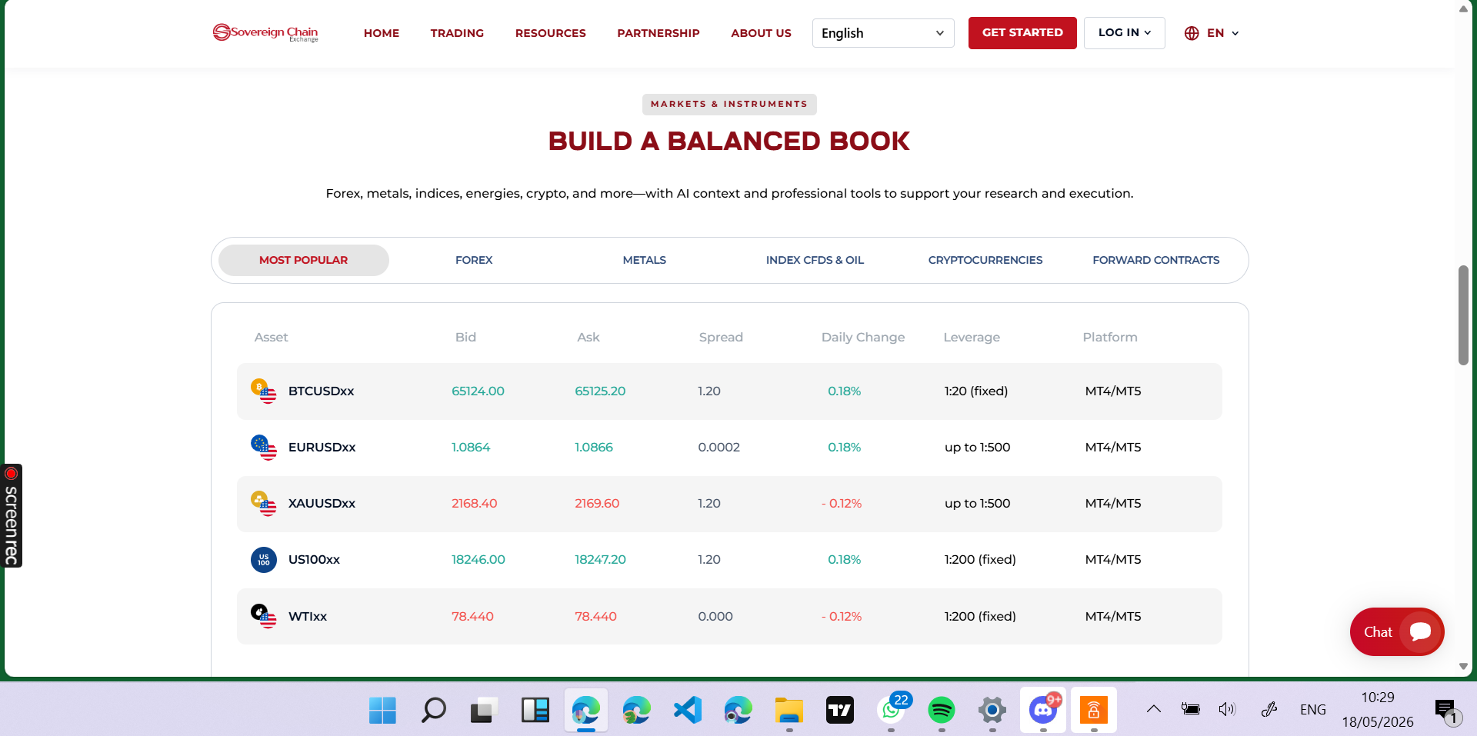
Task: Click the US100xx asset name
Action: tap(314, 559)
